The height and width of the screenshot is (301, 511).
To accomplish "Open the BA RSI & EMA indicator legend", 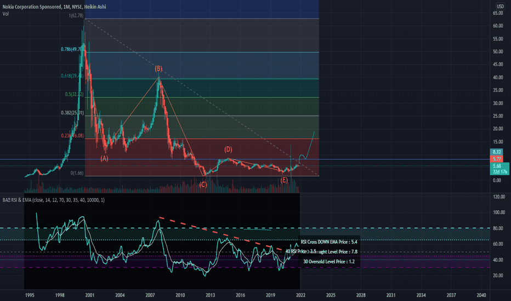I will pyautogui.click(x=53, y=200).
